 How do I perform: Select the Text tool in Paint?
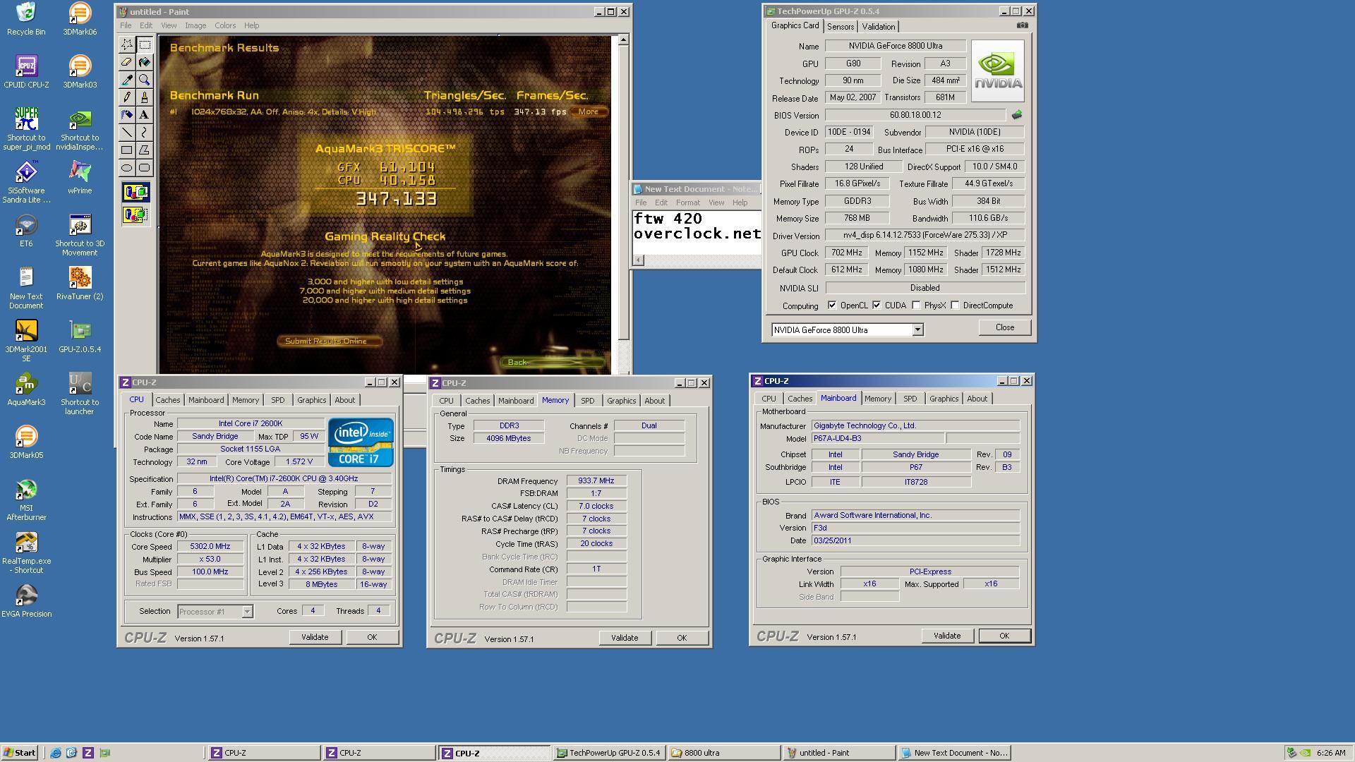(144, 115)
